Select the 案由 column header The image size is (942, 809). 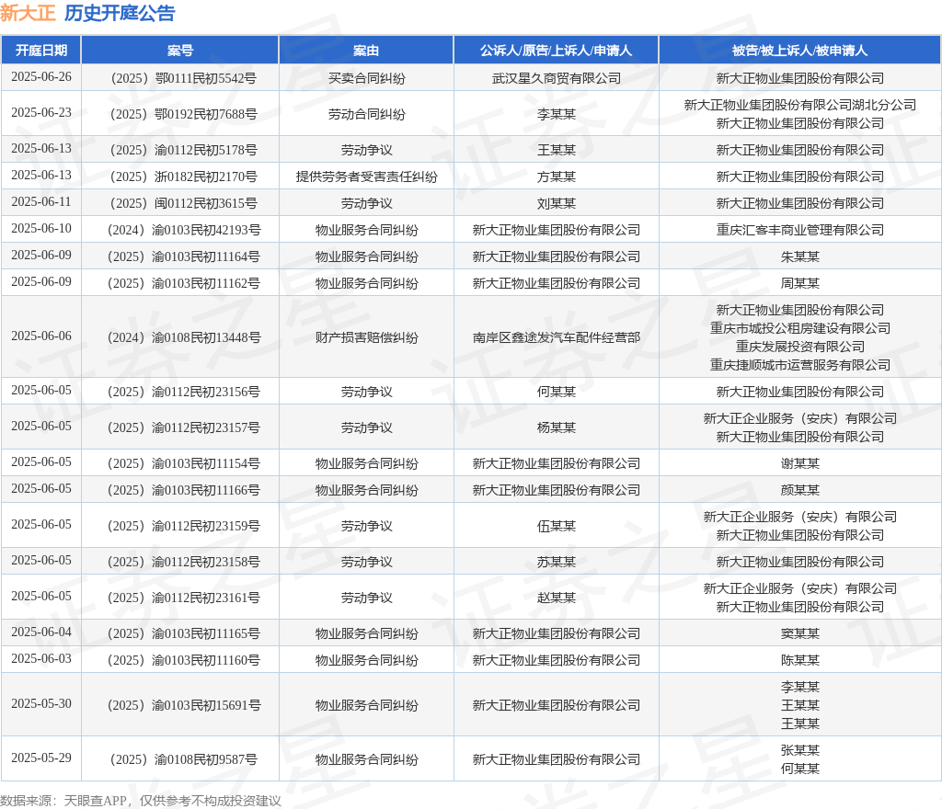(x=366, y=51)
